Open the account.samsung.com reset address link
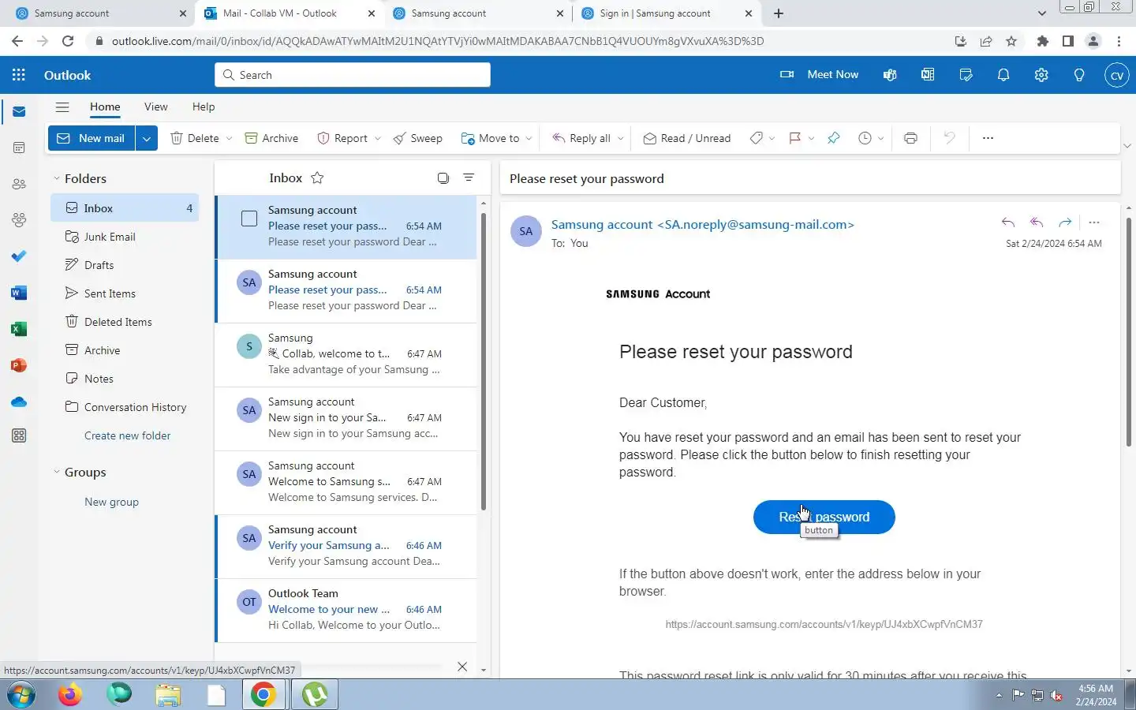Image resolution: width=1136 pixels, height=710 pixels. click(824, 624)
